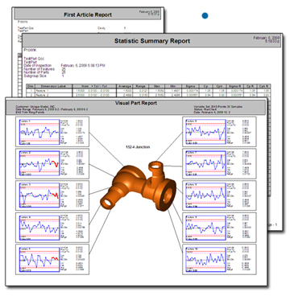
Task: Select the Points 8 run chart
Action: tap(205, 195)
